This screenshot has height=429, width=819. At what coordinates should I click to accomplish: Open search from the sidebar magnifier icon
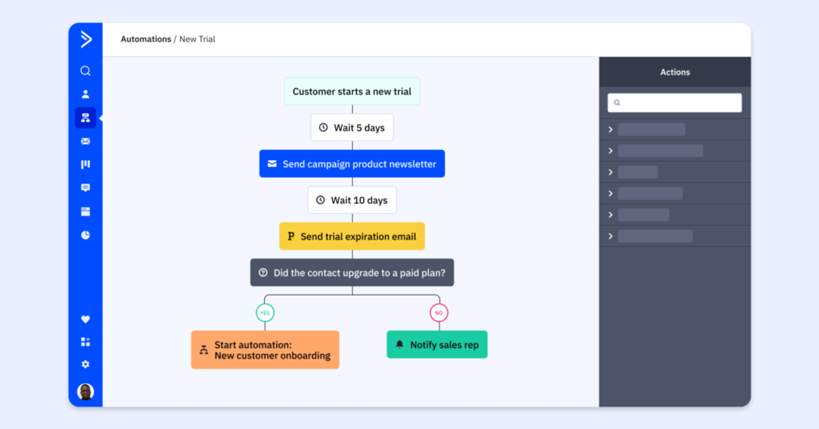point(85,71)
